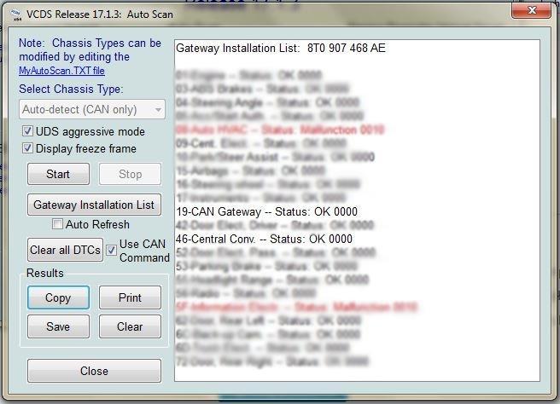Screen dimensions: 560x404
Task: Click the 72-Door, Rear Right status line
Action: 272,362
